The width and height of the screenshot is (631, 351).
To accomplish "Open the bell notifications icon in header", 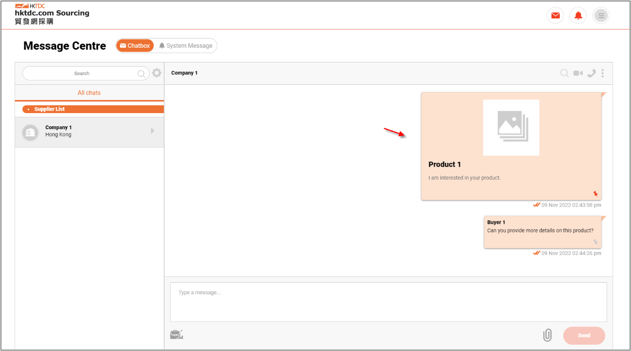I will [578, 16].
